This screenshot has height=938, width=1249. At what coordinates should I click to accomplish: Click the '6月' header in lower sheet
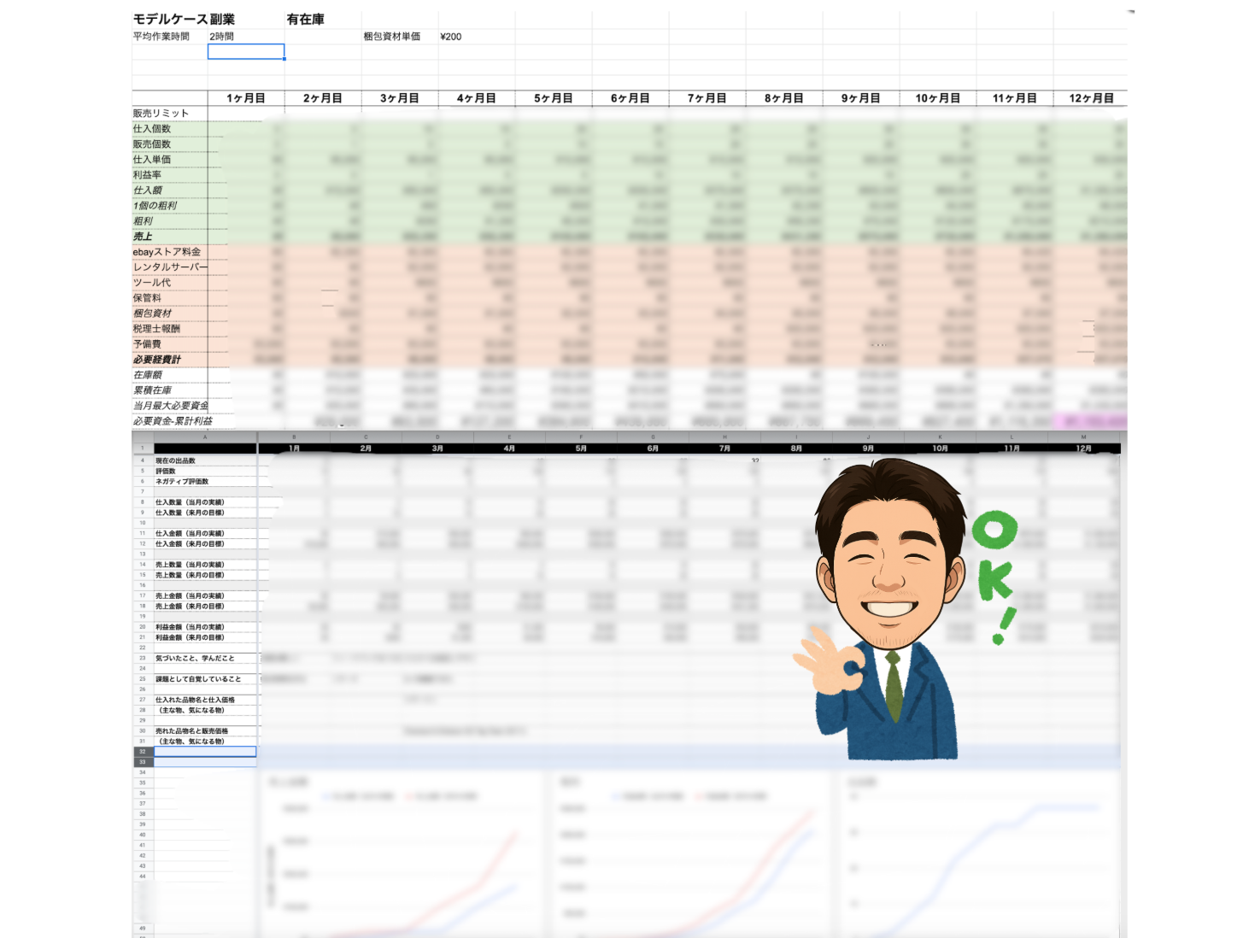653,448
